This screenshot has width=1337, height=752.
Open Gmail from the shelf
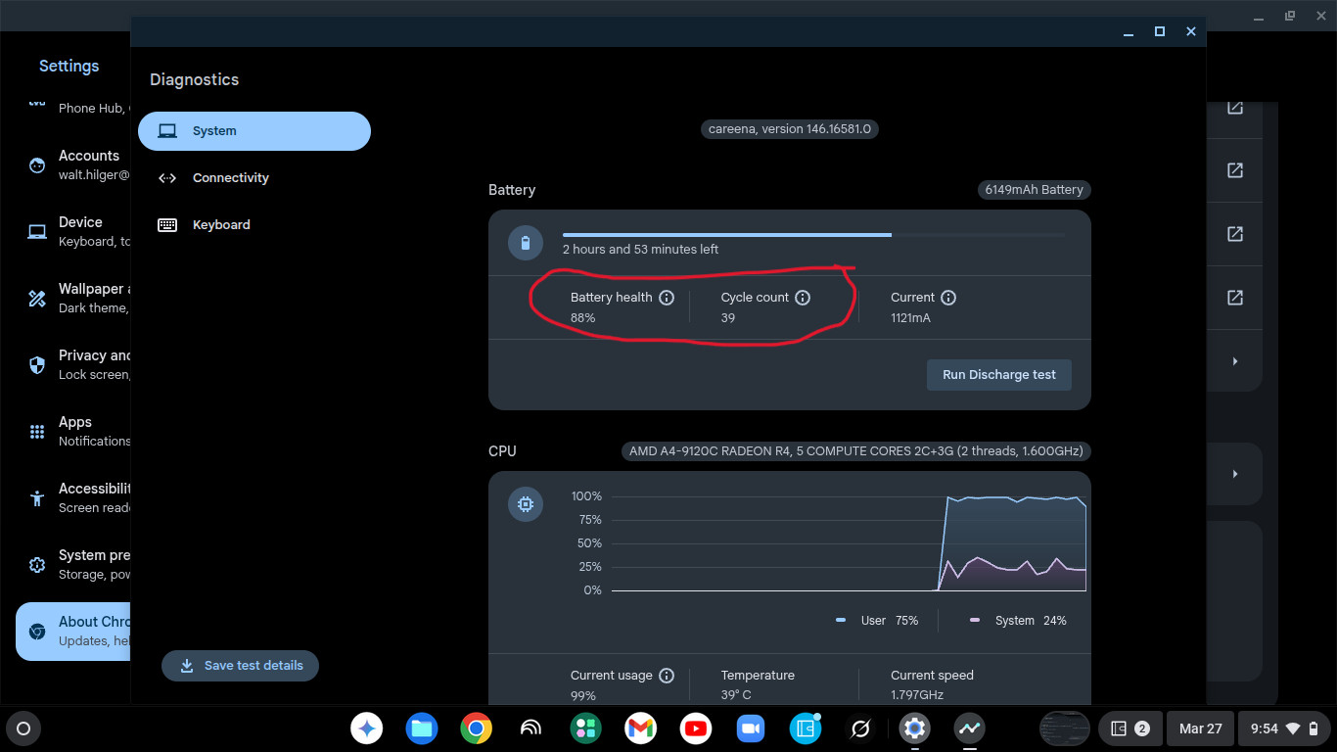coord(641,728)
